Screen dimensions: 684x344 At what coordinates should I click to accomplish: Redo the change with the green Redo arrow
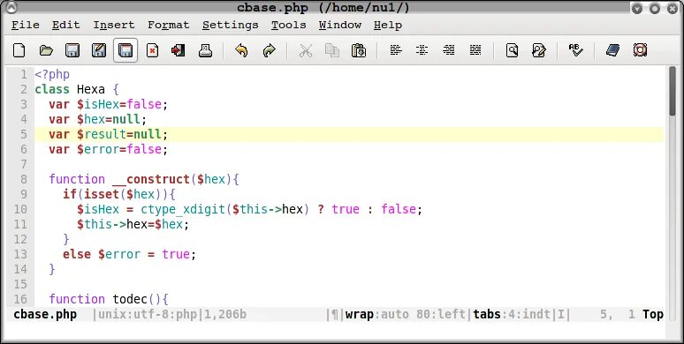pos(270,50)
